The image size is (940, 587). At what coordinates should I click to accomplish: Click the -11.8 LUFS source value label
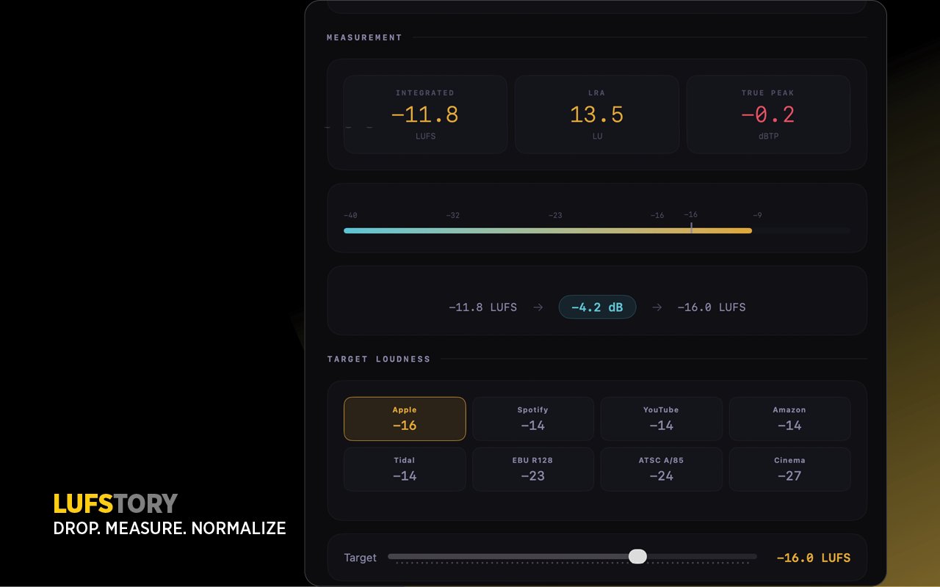(482, 307)
